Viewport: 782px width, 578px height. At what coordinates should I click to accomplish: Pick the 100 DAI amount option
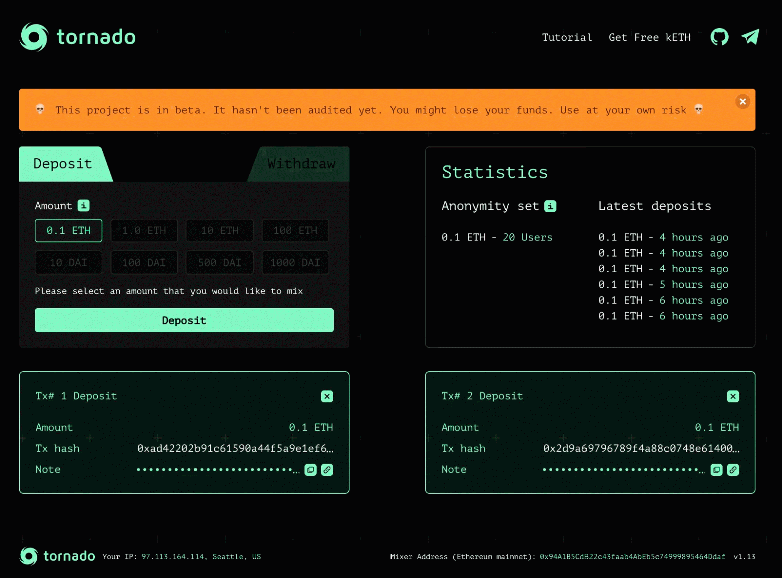144,263
